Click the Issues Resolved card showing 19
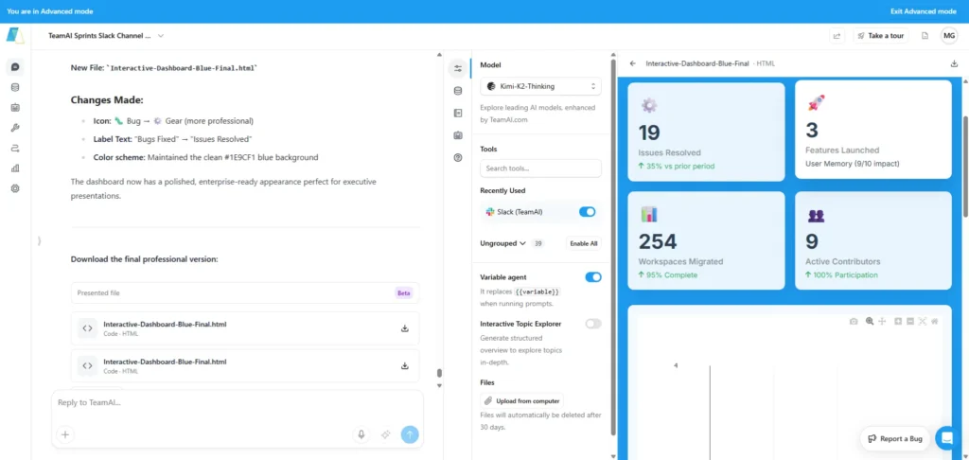Viewport: 969px width, 460px height. pyautogui.click(x=706, y=131)
